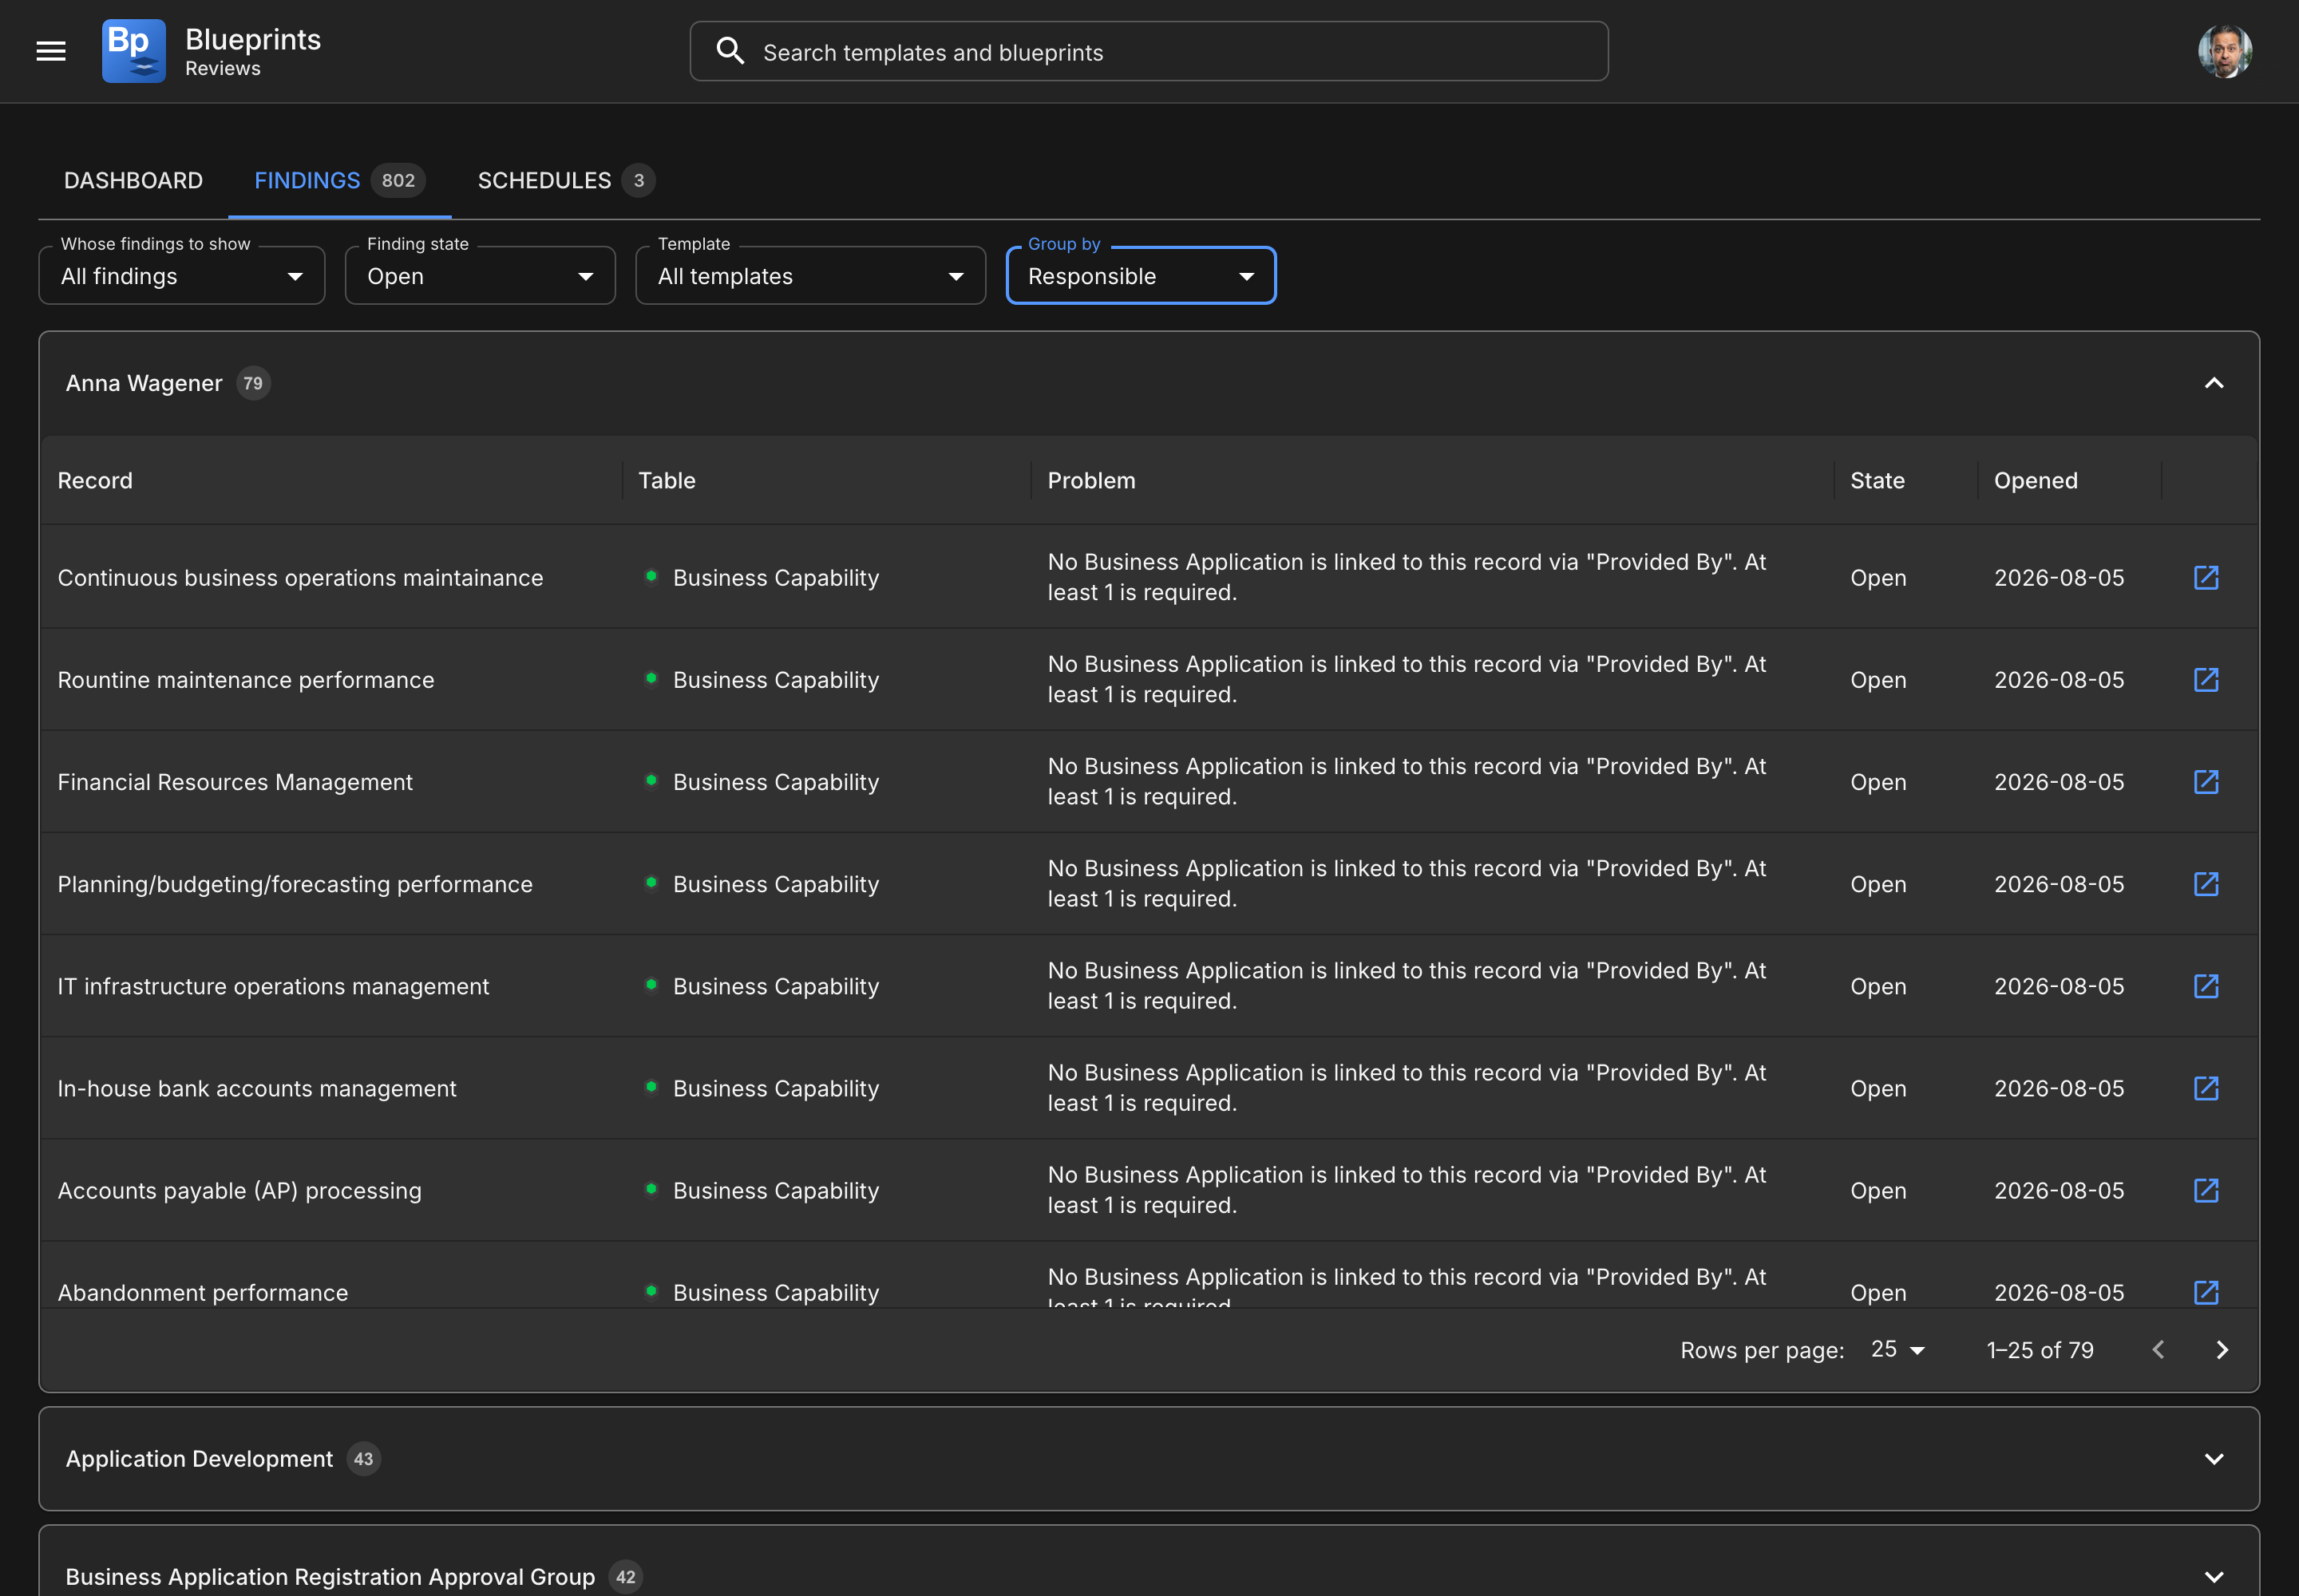This screenshot has width=2299, height=1596.
Task: Go to next page of findings
Action: (x=2222, y=1350)
